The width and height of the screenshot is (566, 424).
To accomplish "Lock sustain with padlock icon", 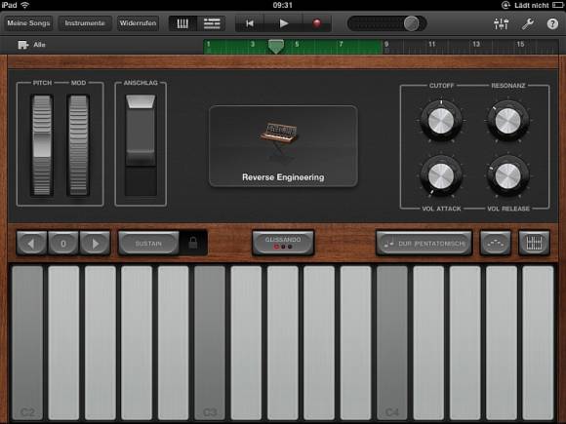I will (x=193, y=243).
